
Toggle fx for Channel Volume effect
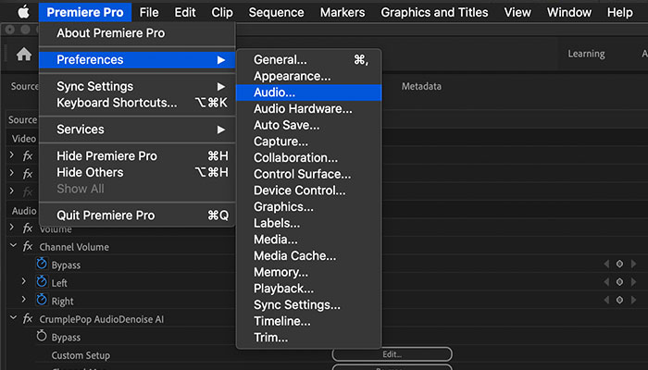click(28, 247)
